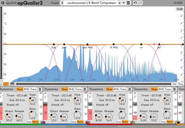Click the Attack knob showing 12.0 ms

pos(54,117)
